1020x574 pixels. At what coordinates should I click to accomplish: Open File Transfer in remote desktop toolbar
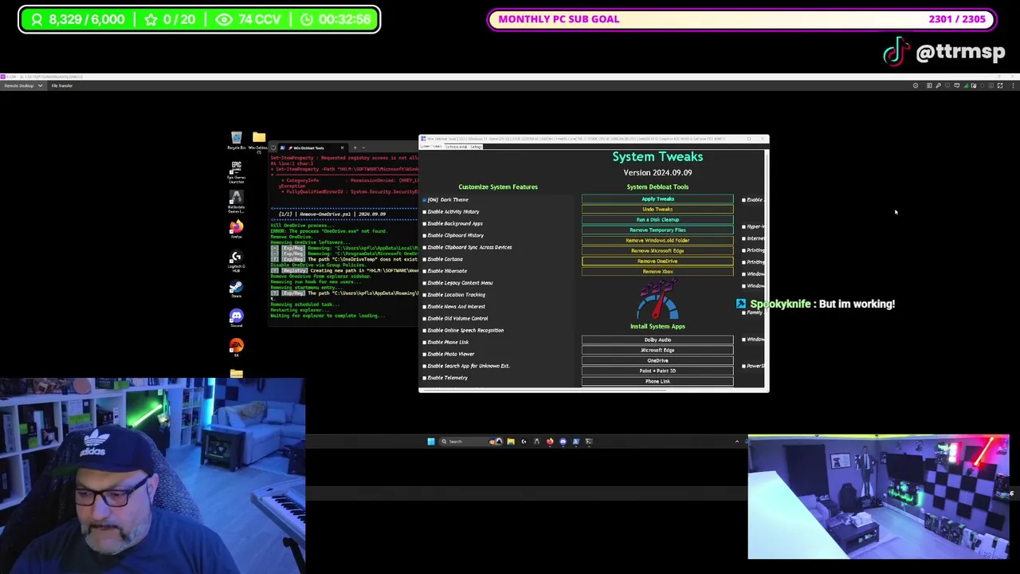point(62,85)
